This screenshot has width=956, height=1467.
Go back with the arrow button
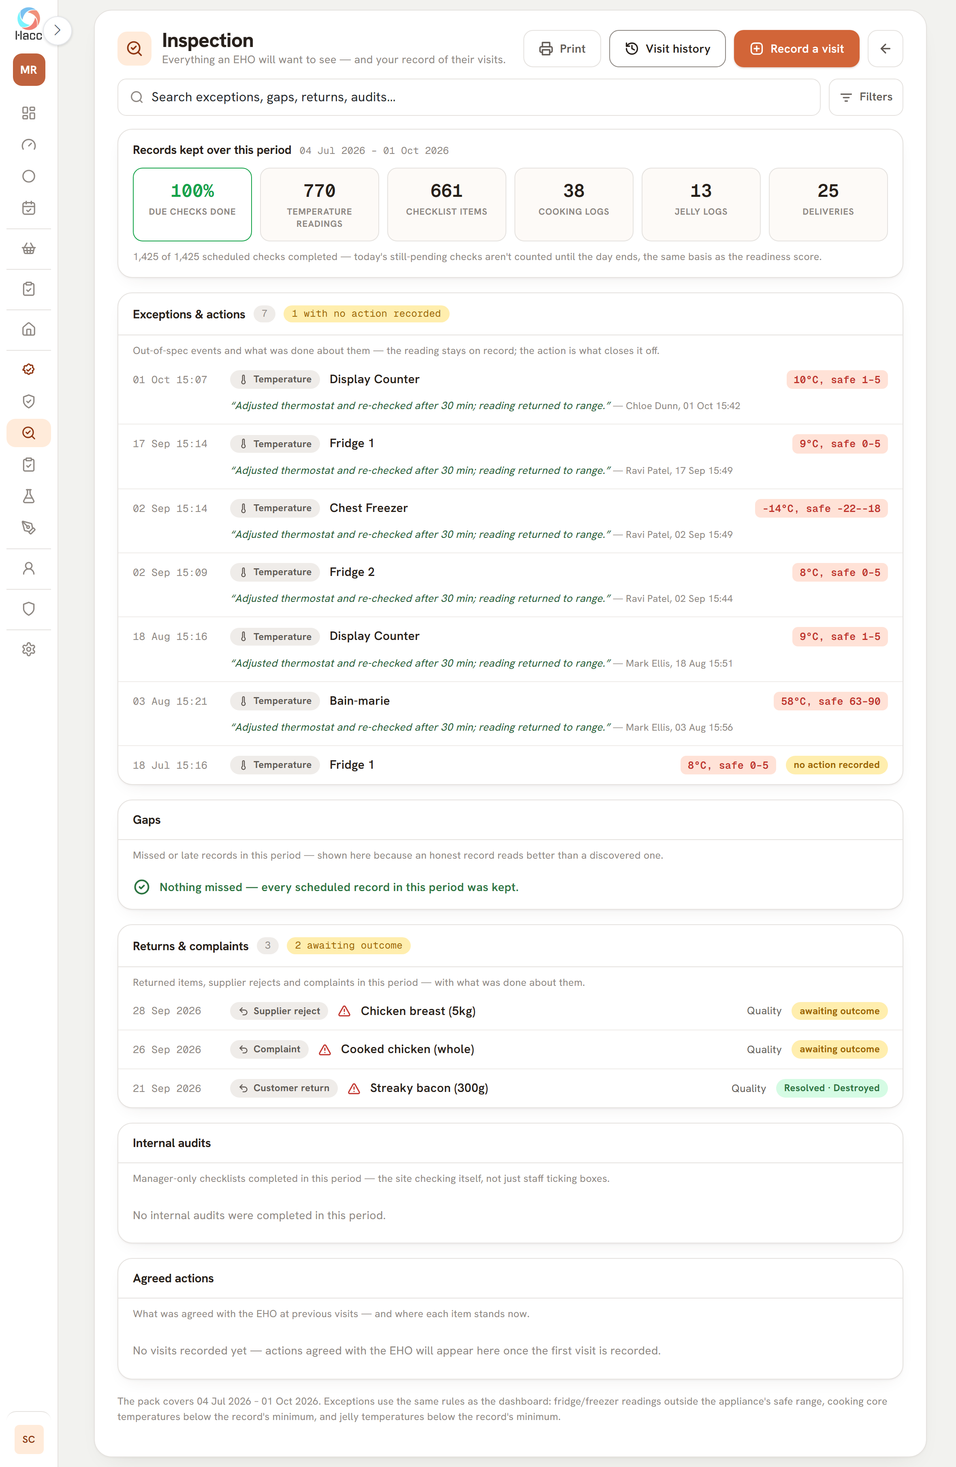885,49
